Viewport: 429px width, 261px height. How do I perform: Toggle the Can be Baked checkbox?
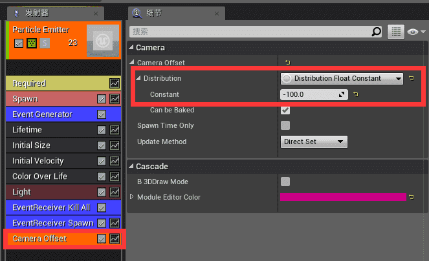[285, 110]
